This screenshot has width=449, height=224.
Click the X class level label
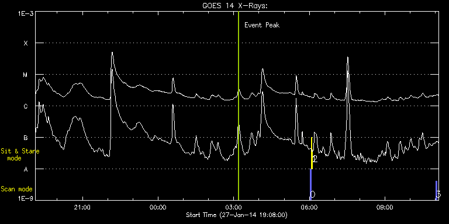[26, 43]
